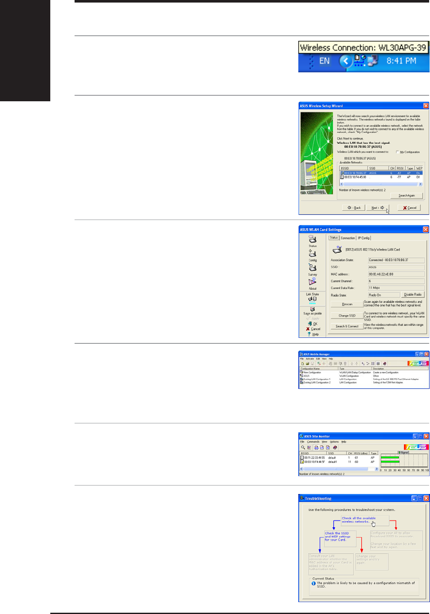Screen dimensions: 430x614
Task: Click the WEP column header in wizard
Action: tap(419, 168)
